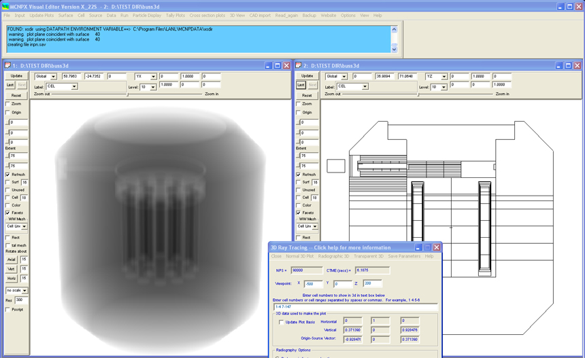Minimize window 2 buss3d
The image size is (585, 358).
click(x=558, y=66)
